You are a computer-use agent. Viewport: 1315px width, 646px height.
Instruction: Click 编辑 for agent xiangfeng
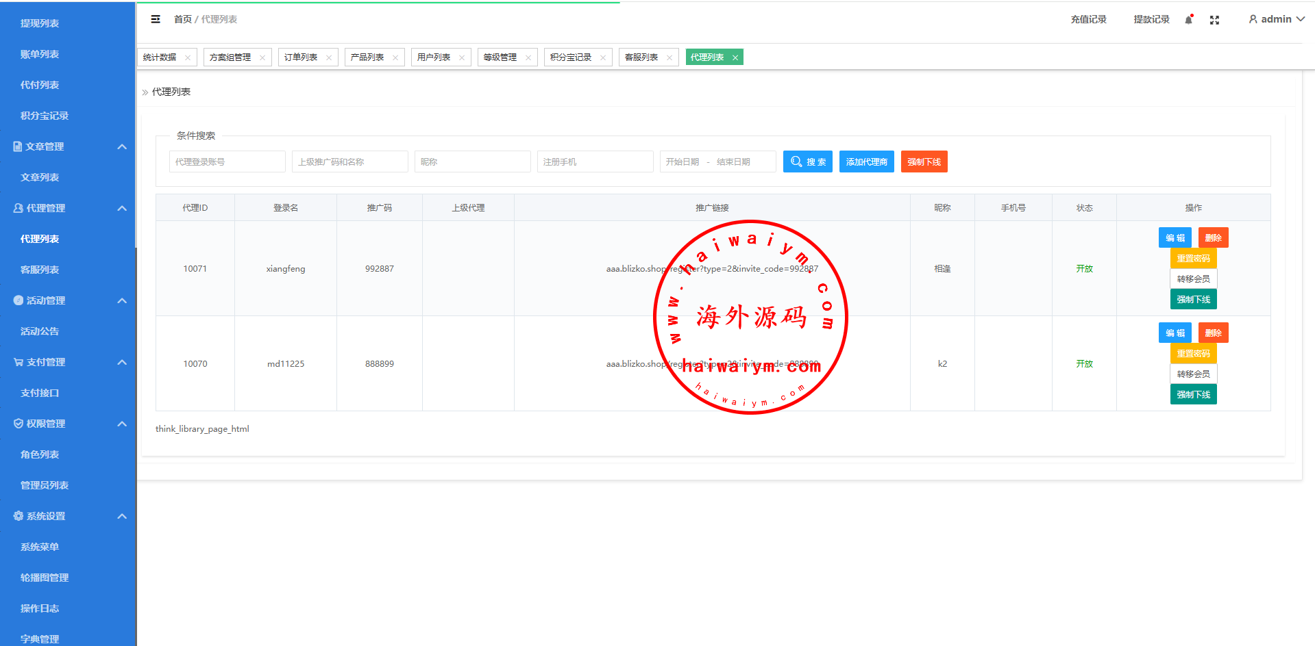point(1175,237)
